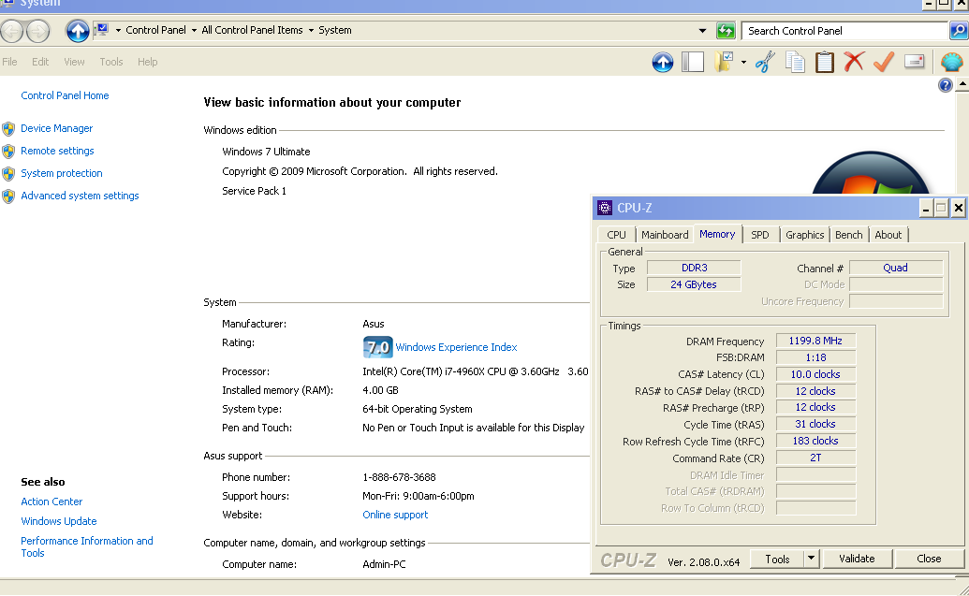The width and height of the screenshot is (969, 596).
Task: Click the blue Up arrow beside address bar
Action: click(78, 31)
